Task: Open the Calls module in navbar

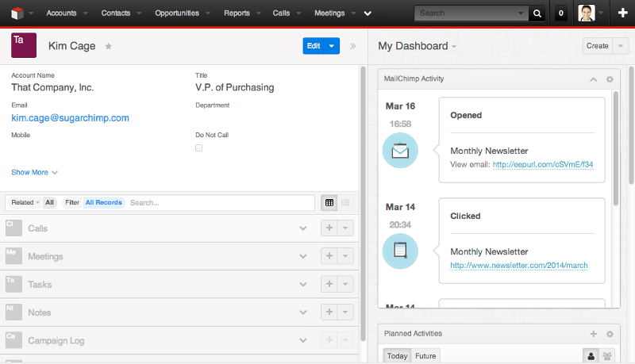Action: pyautogui.click(x=281, y=13)
